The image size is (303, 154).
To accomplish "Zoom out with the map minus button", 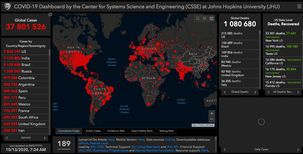I will [x=212, y=119].
